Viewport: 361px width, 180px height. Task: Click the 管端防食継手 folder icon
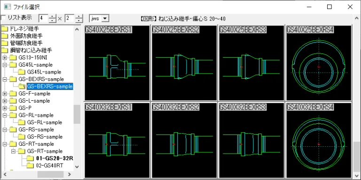[x=4, y=43]
